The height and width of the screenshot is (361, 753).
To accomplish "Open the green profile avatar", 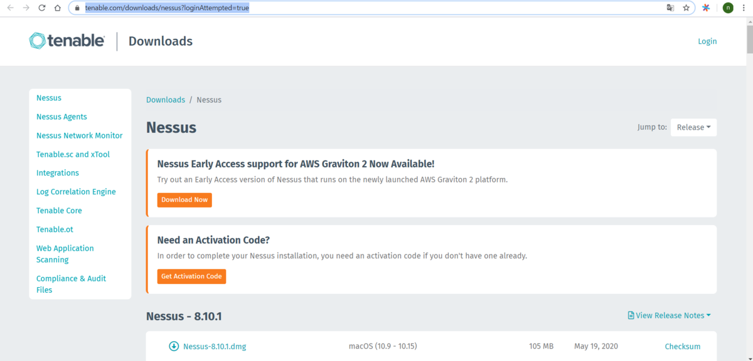I will pos(728,8).
